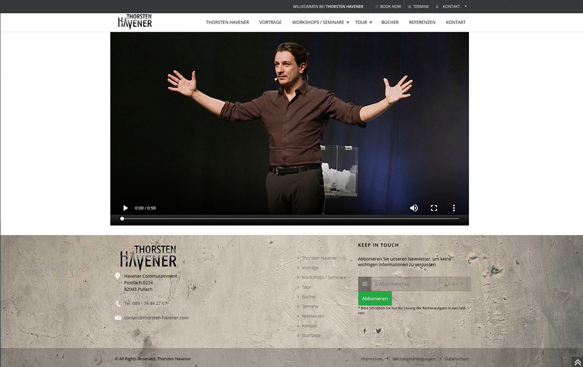Click the math captcha answer field

[455, 284]
